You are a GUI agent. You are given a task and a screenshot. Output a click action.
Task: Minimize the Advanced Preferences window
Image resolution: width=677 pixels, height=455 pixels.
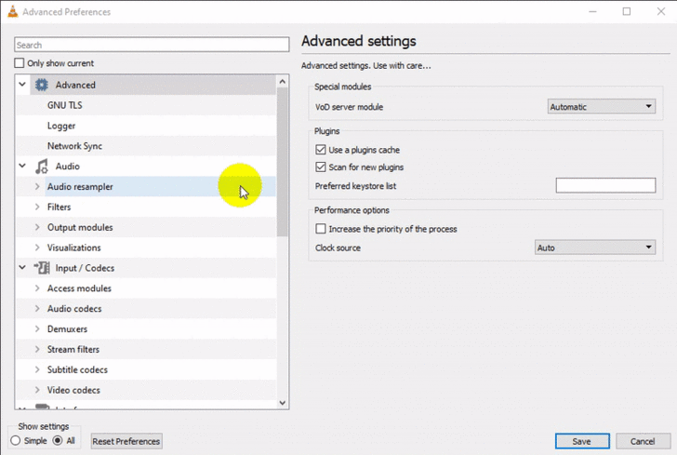coord(592,12)
